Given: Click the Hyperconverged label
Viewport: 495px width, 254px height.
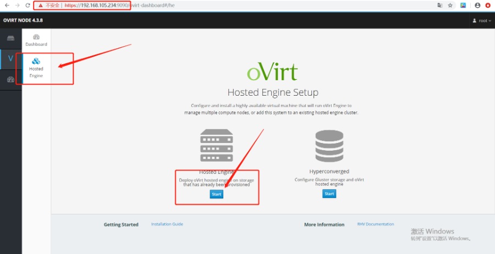Looking at the screenshot, I should (329, 172).
